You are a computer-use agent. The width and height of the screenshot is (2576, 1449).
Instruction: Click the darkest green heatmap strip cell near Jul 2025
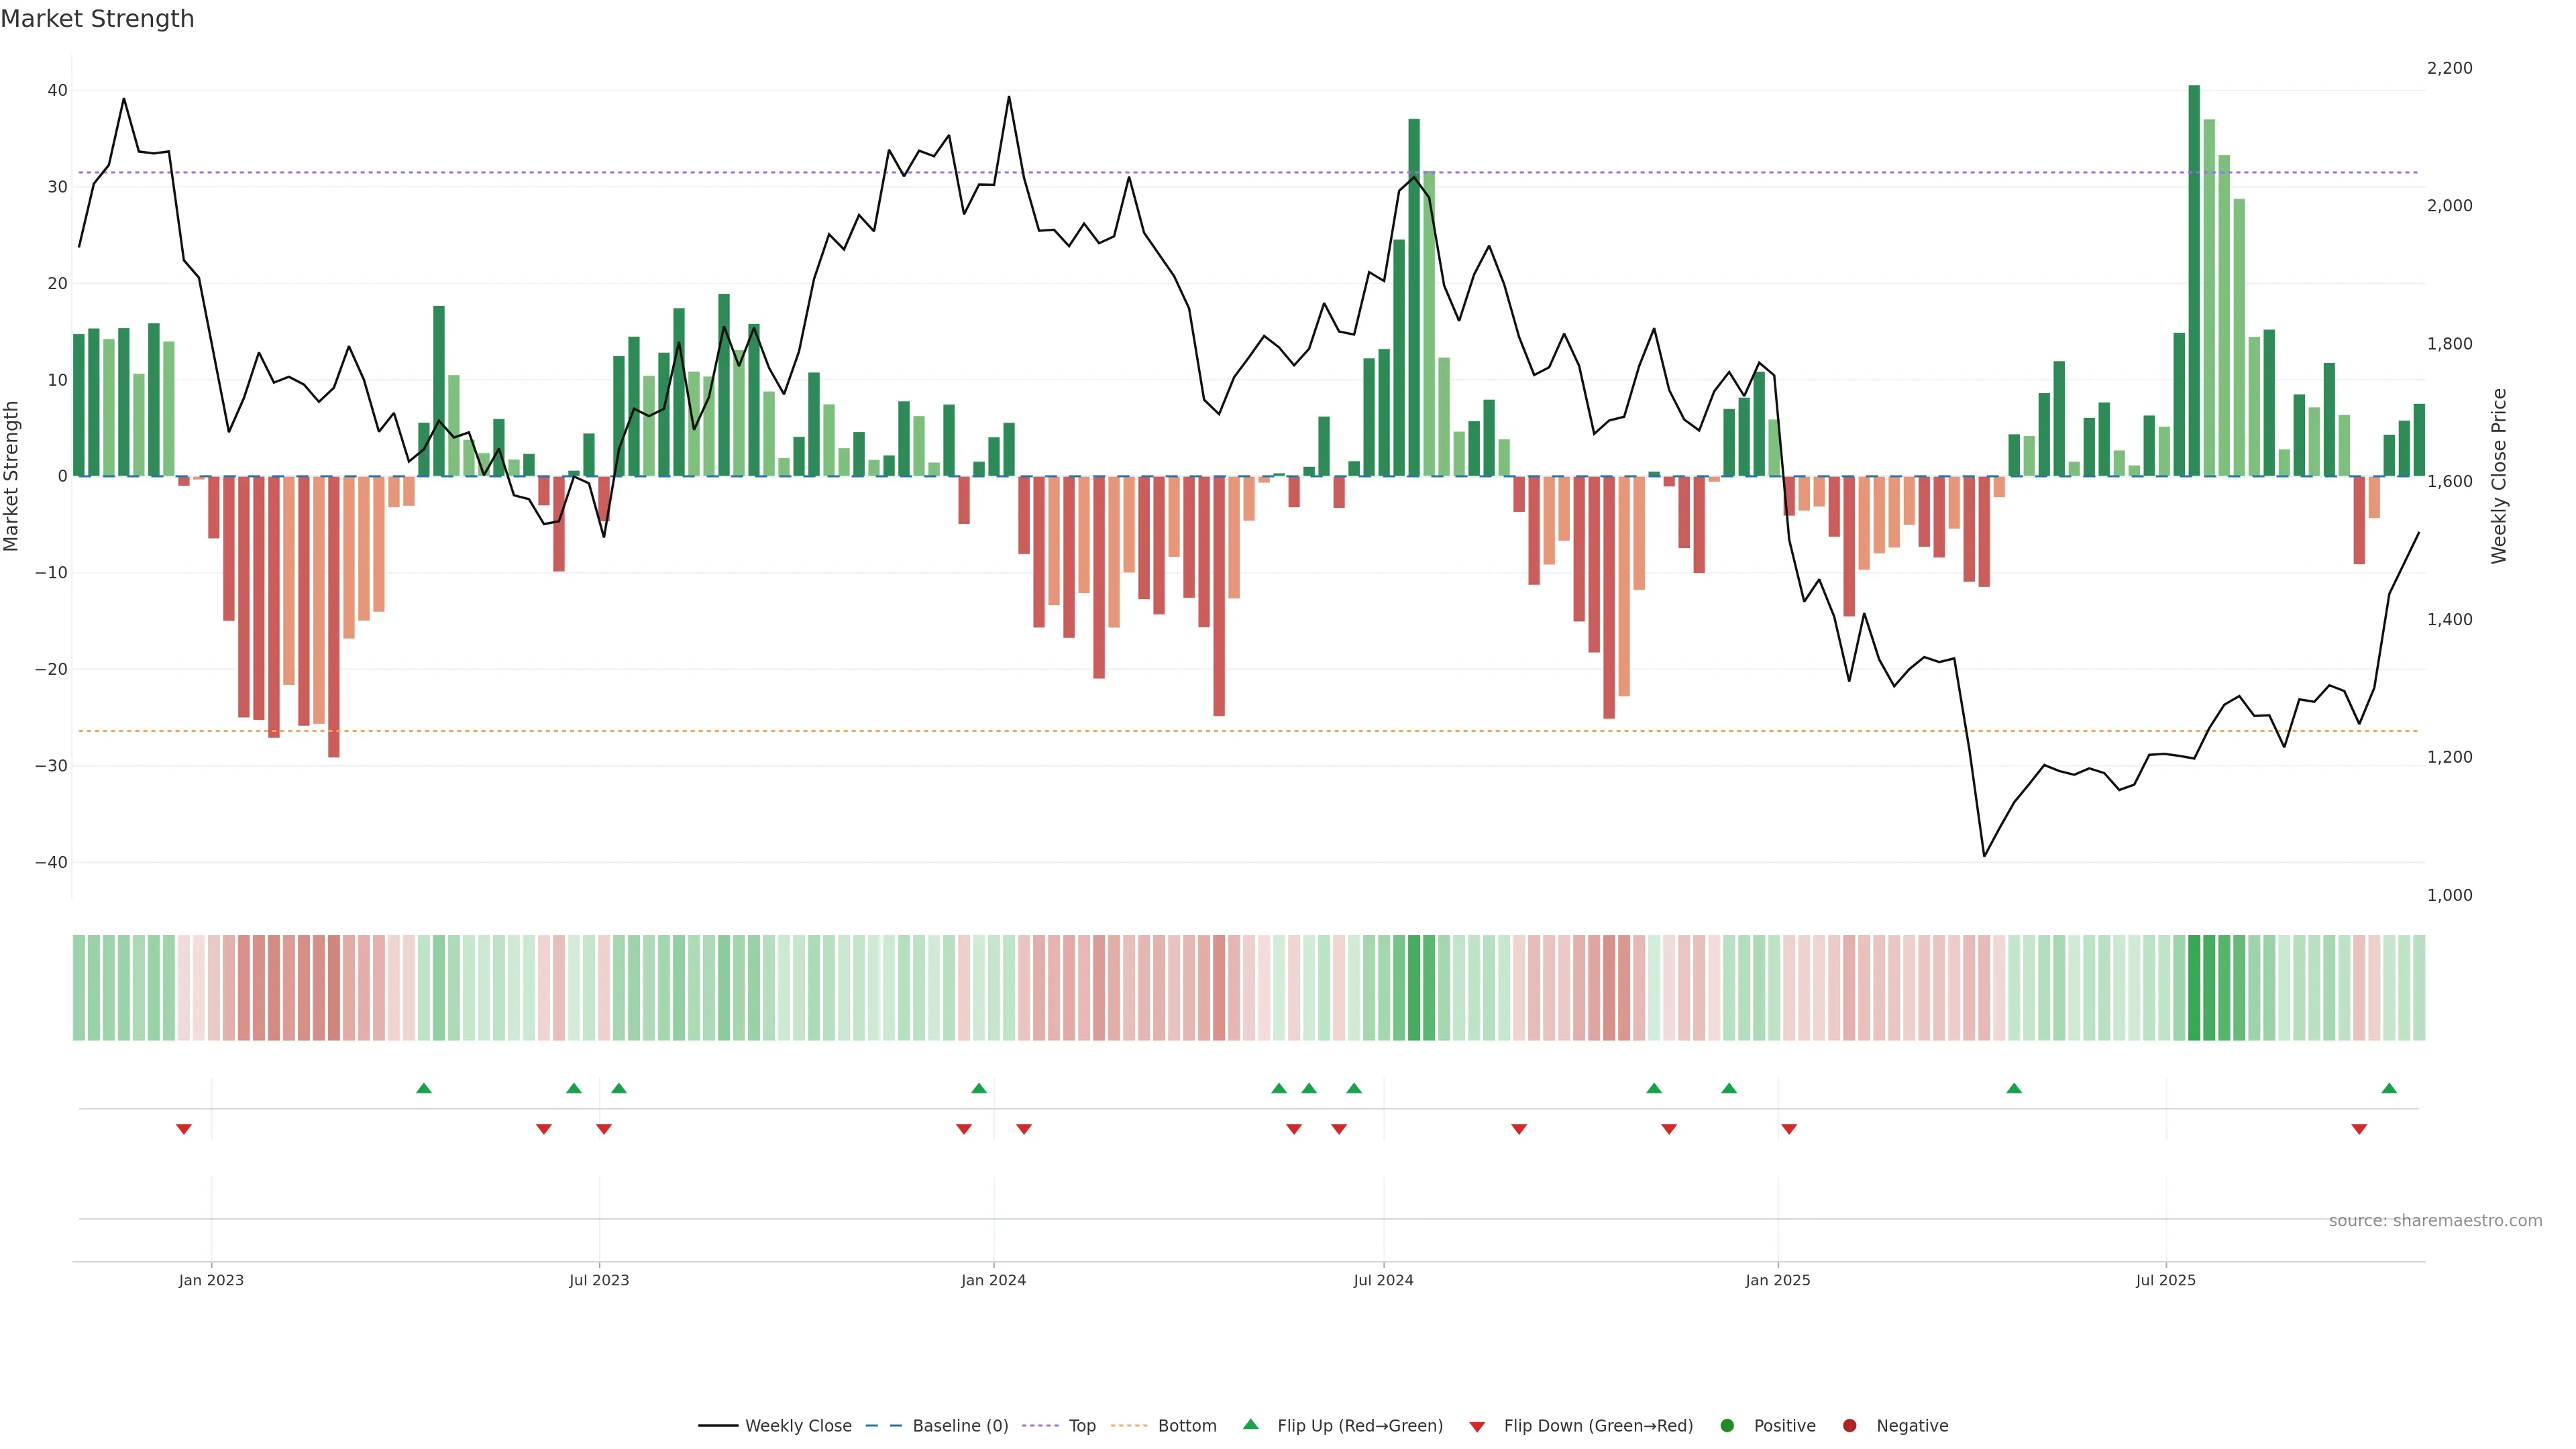[x=2194, y=988]
